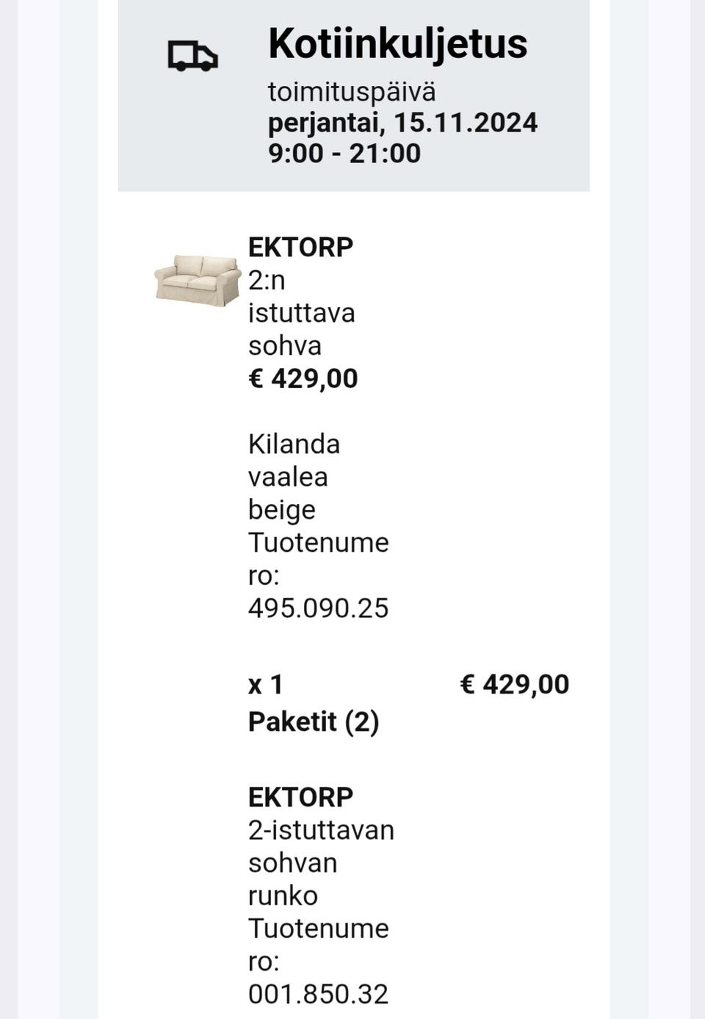
Task: Click the gray delivery header banner
Action: tap(353, 96)
